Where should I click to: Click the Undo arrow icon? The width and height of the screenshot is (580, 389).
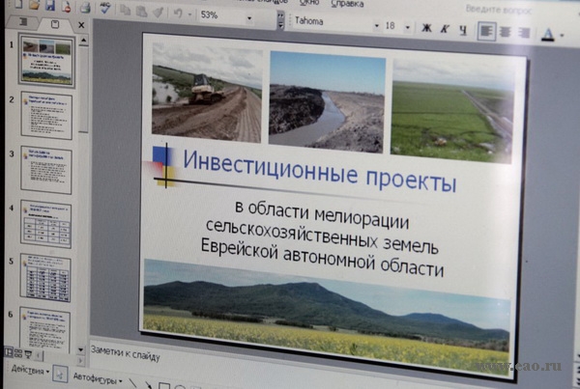(177, 14)
